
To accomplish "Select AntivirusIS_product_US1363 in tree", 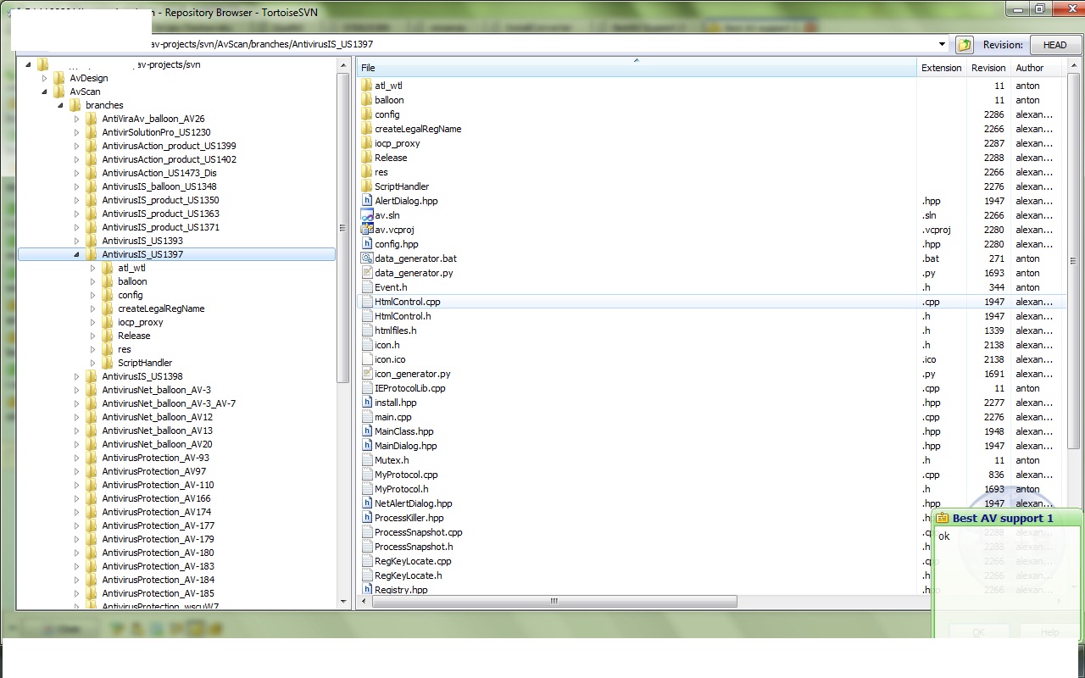I will pyautogui.click(x=160, y=214).
